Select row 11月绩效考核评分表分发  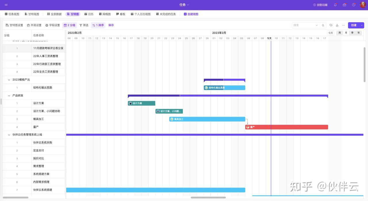tap(34, 48)
